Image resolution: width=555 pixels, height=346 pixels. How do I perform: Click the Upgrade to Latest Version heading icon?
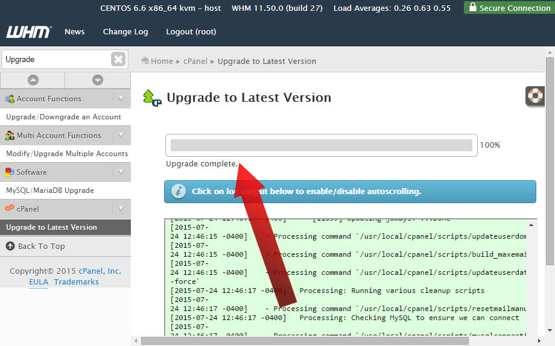[152, 98]
